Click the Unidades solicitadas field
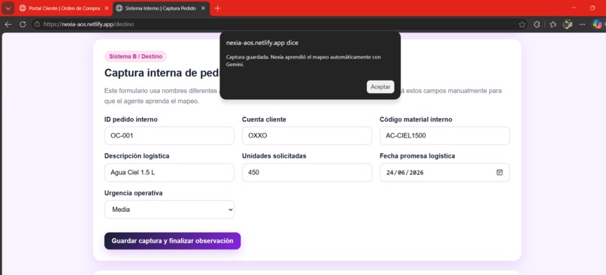Image resolution: width=606 pixels, height=275 pixels. [307, 173]
